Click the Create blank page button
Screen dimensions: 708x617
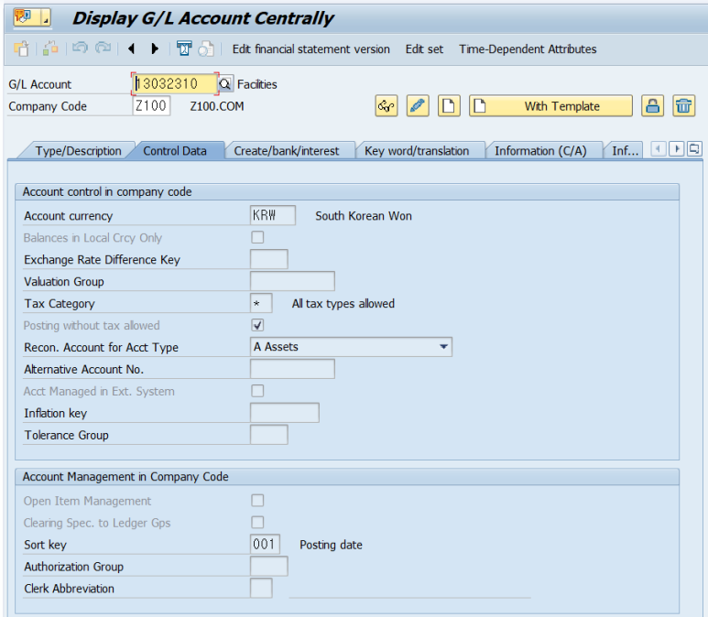449,106
